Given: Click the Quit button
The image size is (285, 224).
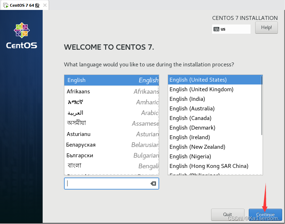Looking at the screenshot, I should click(x=227, y=214).
